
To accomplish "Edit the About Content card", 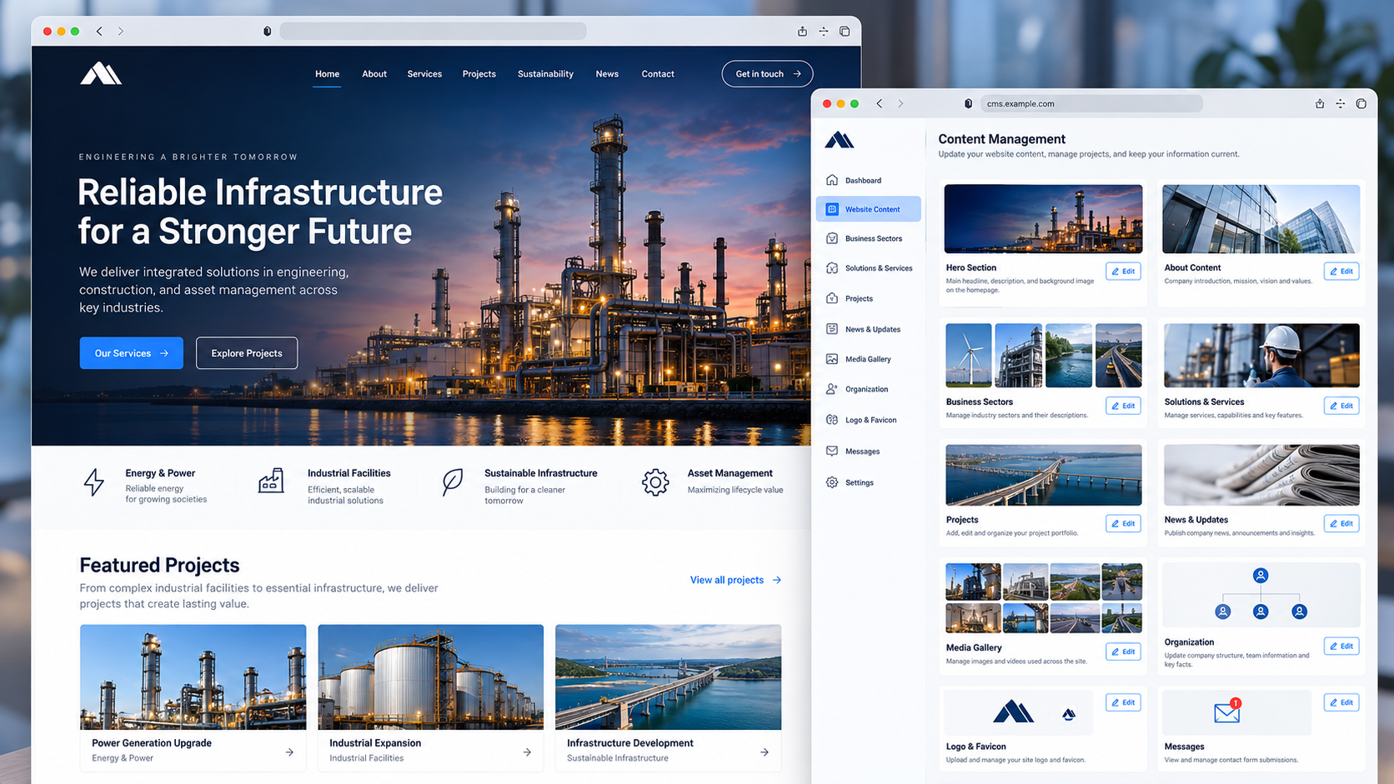I will [x=1341, y=271].
